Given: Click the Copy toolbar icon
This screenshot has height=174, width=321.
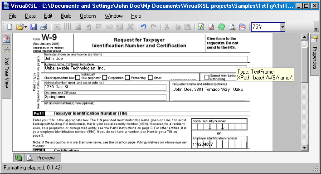Looking at the screenshot, I should (177, 27).
